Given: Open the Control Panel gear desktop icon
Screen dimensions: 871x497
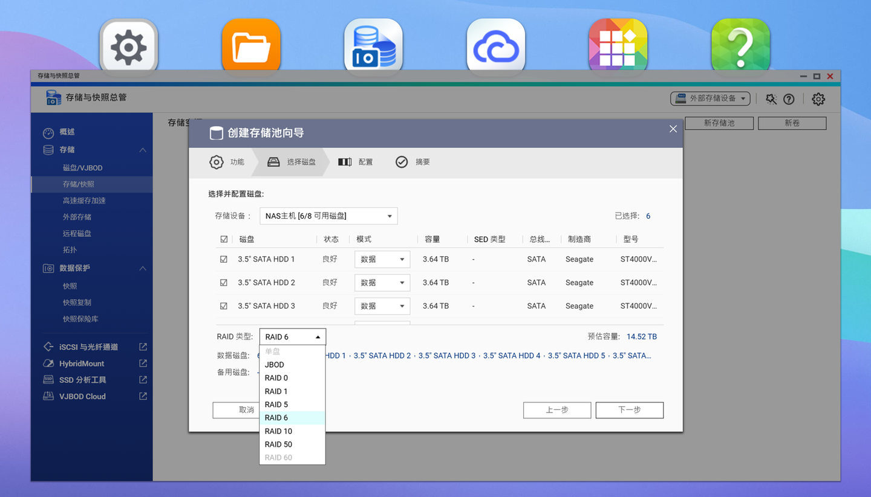Looking at the screenshot, I should (x=128, y=46).
